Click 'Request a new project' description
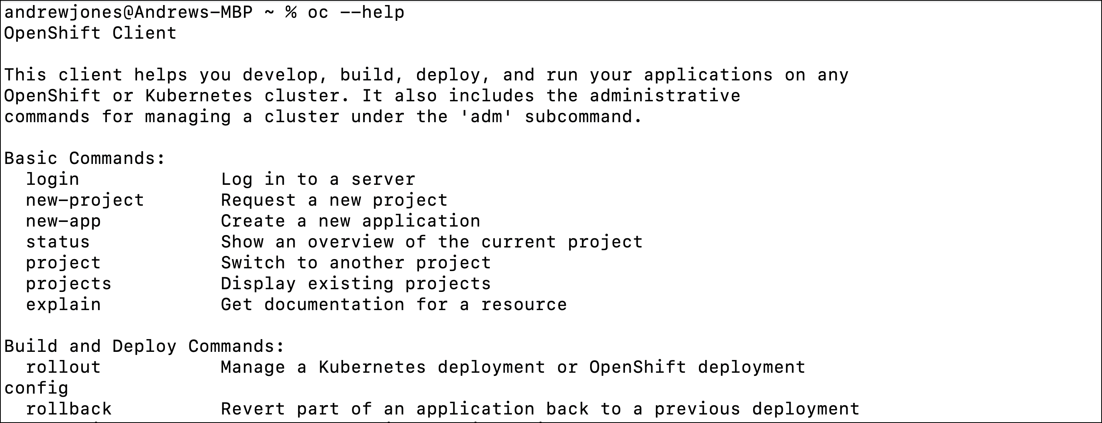Viewport: 1102px width, 423px height. click(334, 200)
